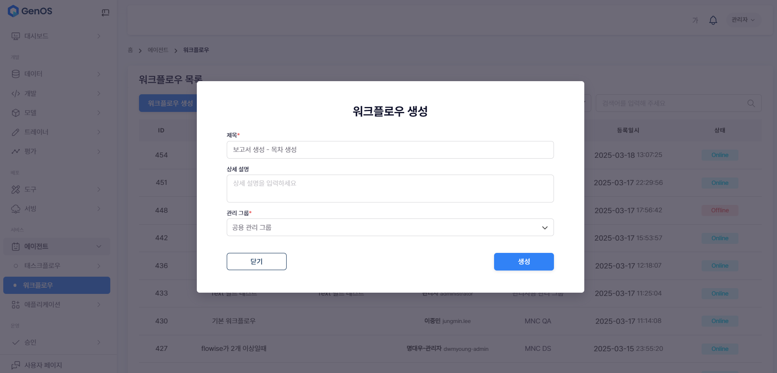
Task: Click the 닫기 button
Action: pos(256,262)
